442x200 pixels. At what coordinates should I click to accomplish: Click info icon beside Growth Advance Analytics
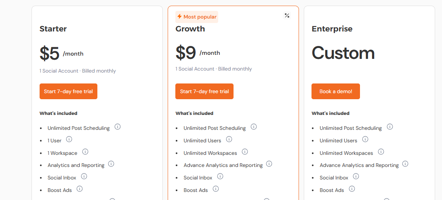pyautogui.click(x=269, y=164)
